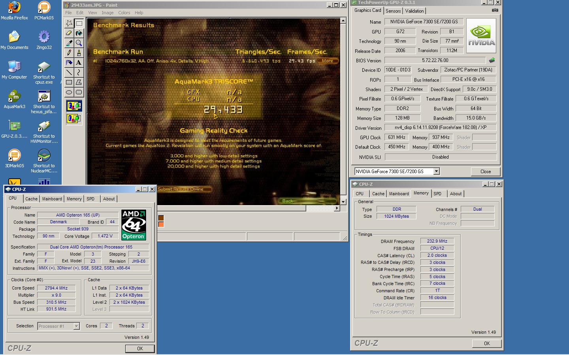Image resolution: width=569 pixels, height=355 pixels.
Task: Choose the Ellipse shape tool
Action: [69, 92]
